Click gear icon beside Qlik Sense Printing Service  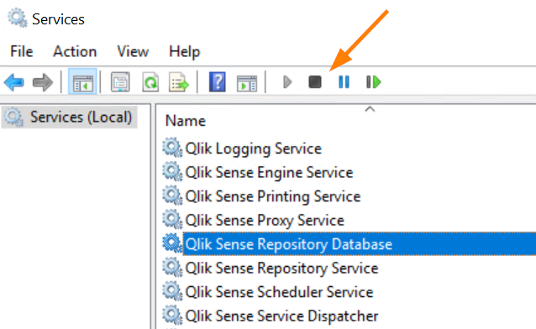(x=172, y=196)
